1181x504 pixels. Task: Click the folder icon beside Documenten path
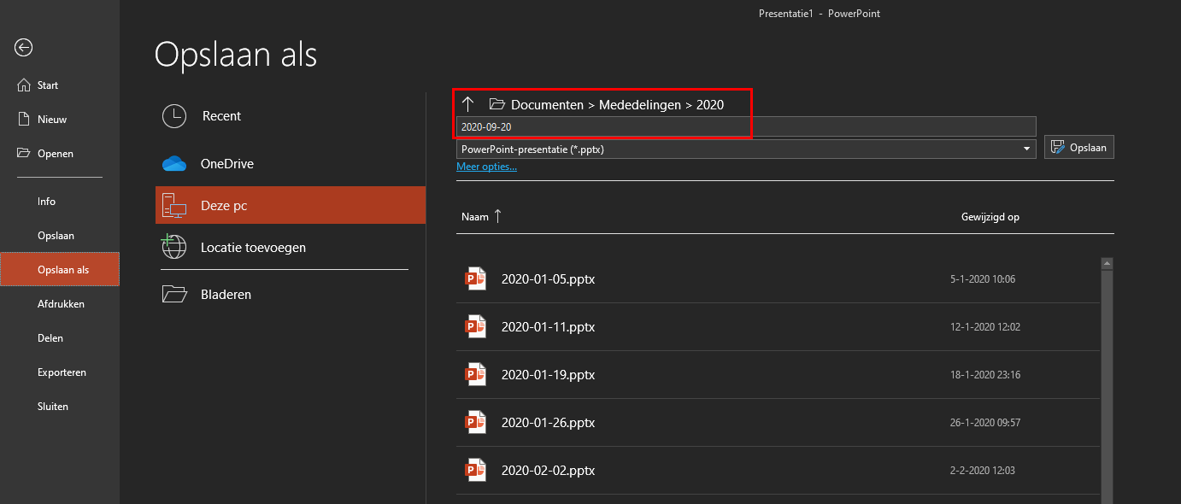coord(497,104)
